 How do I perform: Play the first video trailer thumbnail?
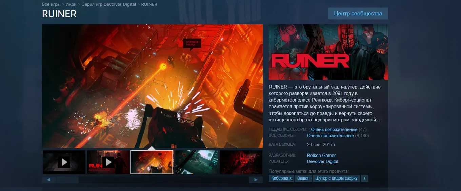[x=64, y=162]
